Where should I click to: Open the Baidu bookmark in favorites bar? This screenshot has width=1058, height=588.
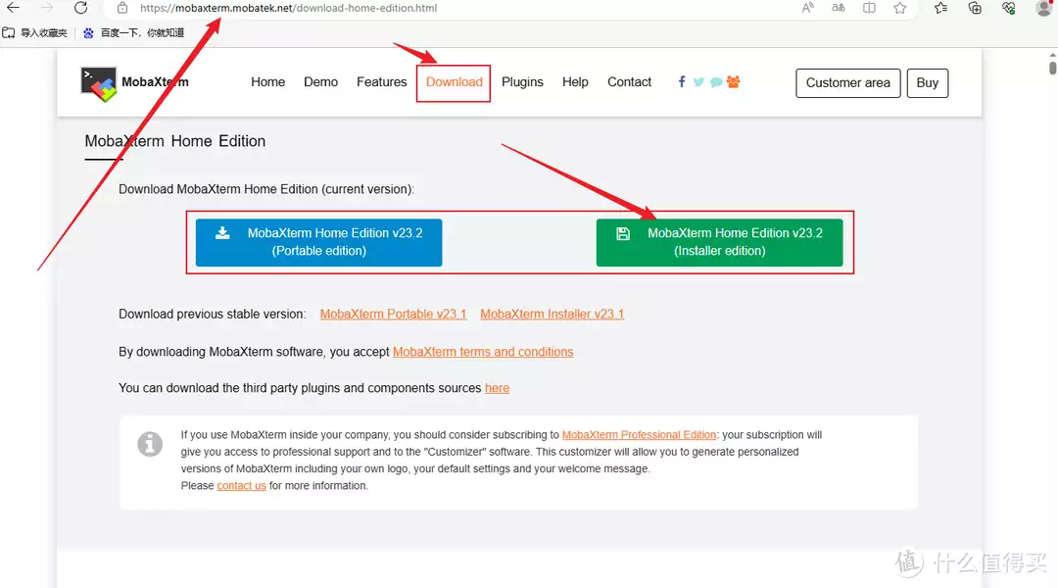[x=133, y=32]
